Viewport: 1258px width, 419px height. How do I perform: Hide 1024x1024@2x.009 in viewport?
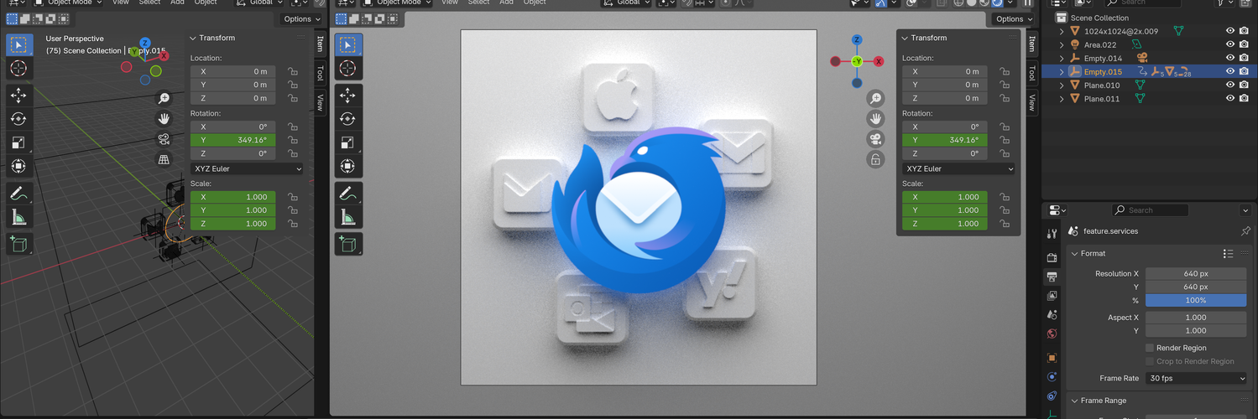[1230, 31]
